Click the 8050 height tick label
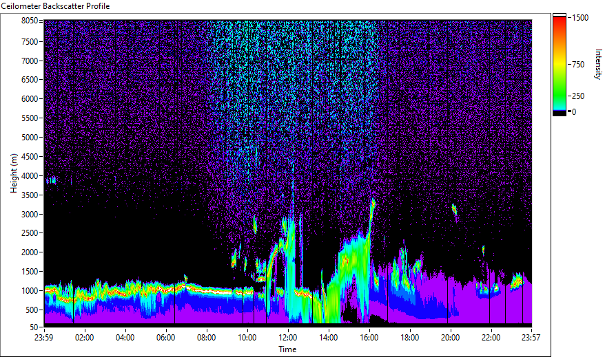Image resolution: width=605 pixels, height=357 pixels. tap(30, 21)
